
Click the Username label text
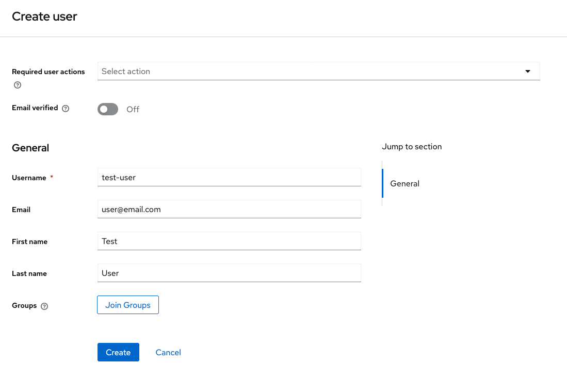[29, 178]
